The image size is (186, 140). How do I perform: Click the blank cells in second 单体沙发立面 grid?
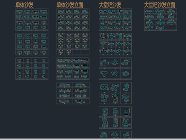coord(81,52)
